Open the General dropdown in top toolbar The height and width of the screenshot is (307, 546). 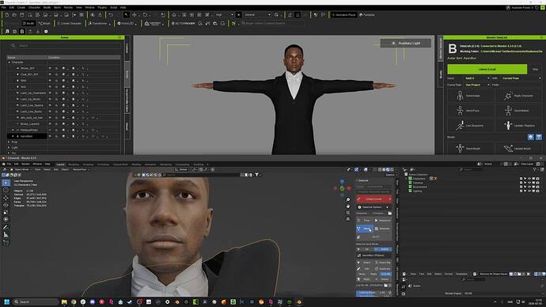(x=257, y=15)
